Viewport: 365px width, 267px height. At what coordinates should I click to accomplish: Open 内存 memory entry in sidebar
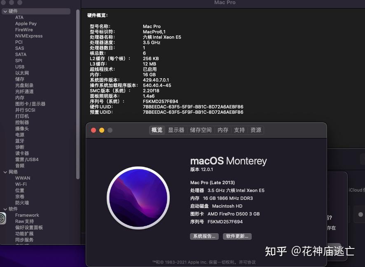click(x=20, y=98)
